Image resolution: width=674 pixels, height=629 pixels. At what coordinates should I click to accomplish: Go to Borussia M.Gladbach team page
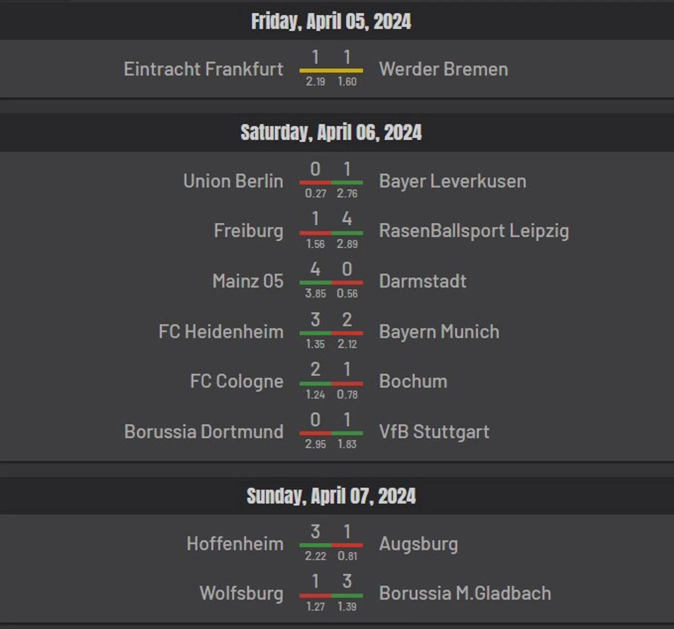click(x=465, y=593)
